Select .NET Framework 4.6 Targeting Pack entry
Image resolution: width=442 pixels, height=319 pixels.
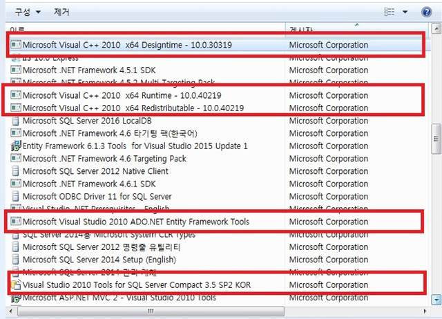(104, 159)
